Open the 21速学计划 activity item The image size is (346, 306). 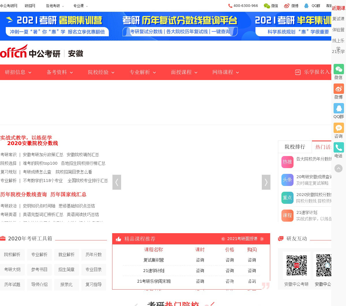(307, 212)
